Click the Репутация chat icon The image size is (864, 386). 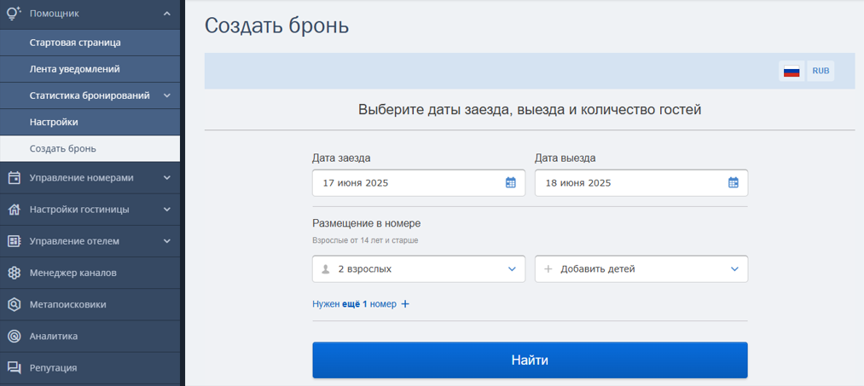pos(14,368)
